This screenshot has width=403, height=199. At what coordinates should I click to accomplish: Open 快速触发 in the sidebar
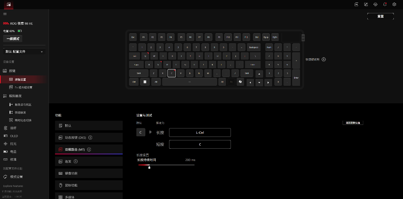pos(20,112)
